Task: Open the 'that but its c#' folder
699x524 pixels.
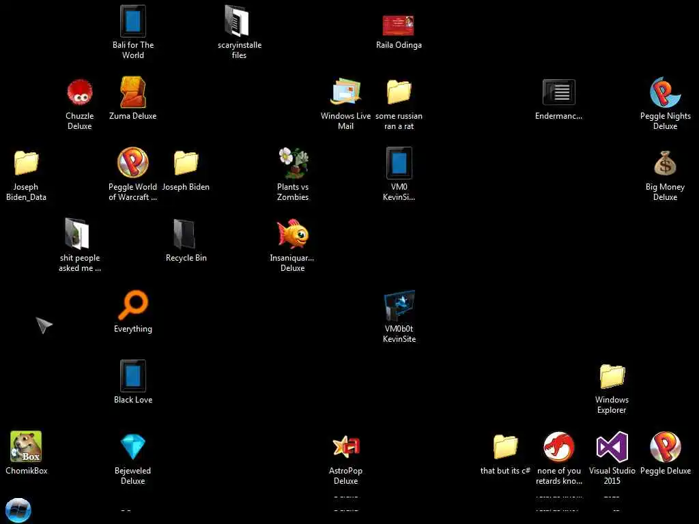Action: click(506, 446)
